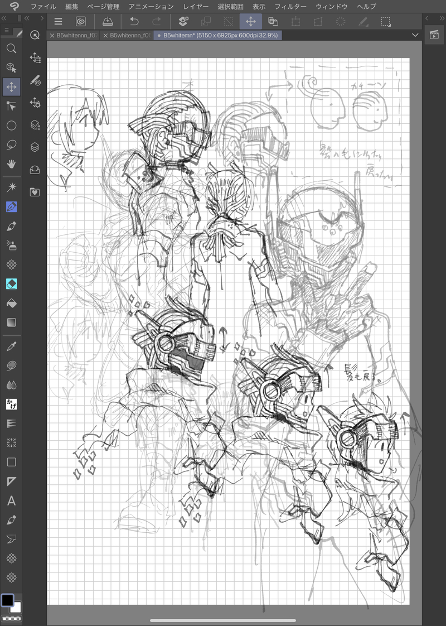This screenshot has width=446, height=626.
Task: Open the ページ管理 menu
Action: click(x=103, y=6)
